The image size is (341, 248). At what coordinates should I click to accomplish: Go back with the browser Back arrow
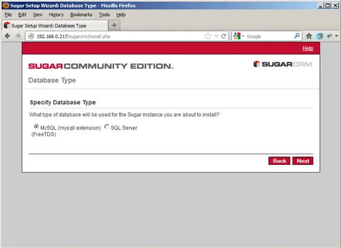(x=7, y=36)
